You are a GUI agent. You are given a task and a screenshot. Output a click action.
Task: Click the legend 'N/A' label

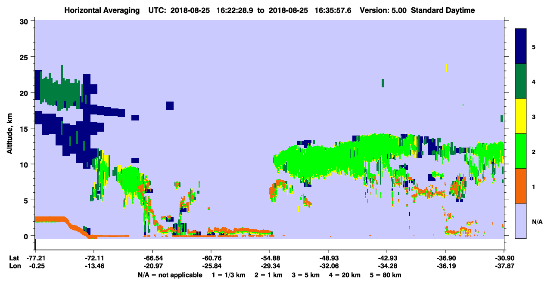coord(537,222)
